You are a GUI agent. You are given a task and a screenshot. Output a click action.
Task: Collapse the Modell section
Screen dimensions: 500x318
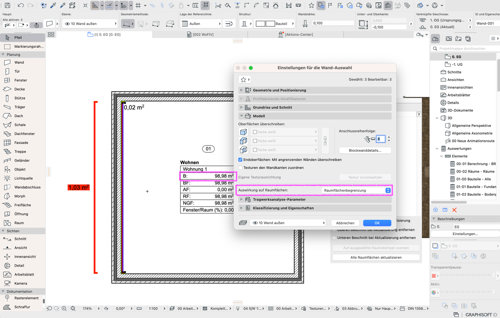pos(315,116)
